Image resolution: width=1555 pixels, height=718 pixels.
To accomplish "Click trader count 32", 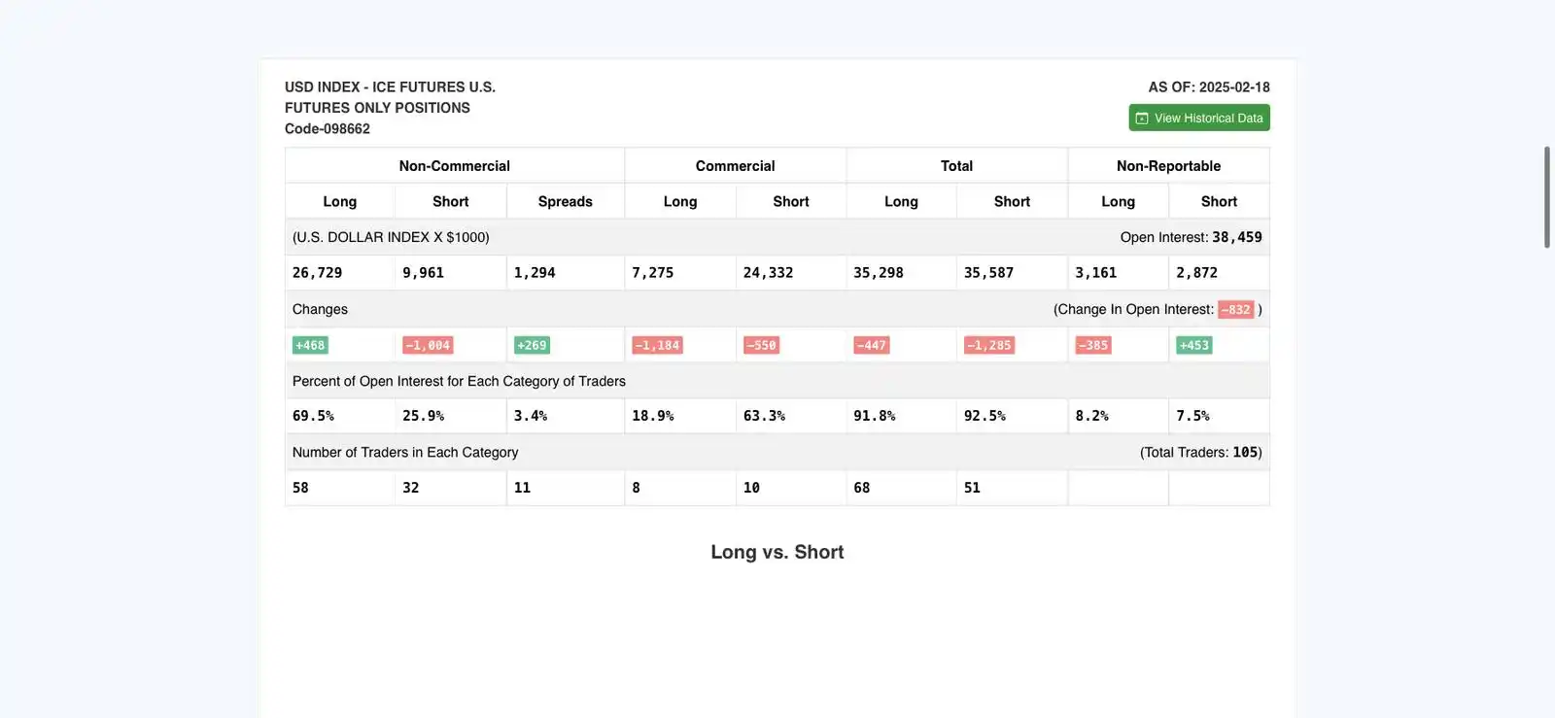I will (x=411, y=488).
